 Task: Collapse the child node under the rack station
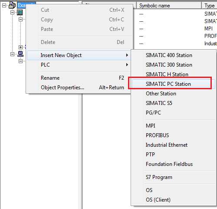click(x=21, y=19)
